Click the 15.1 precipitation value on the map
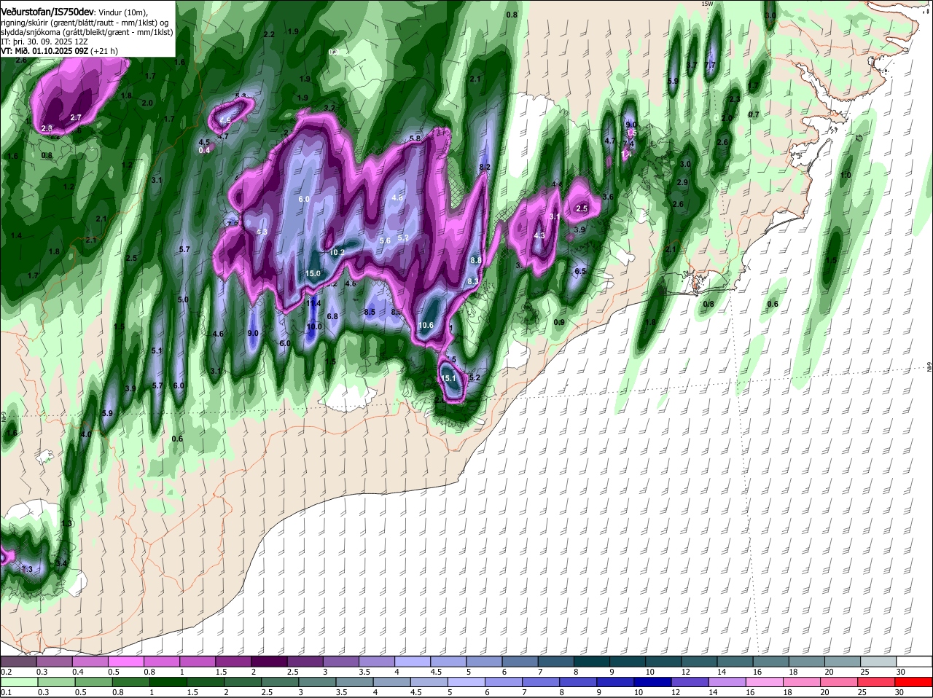933x698 pixels. click(x=448, y=378)
